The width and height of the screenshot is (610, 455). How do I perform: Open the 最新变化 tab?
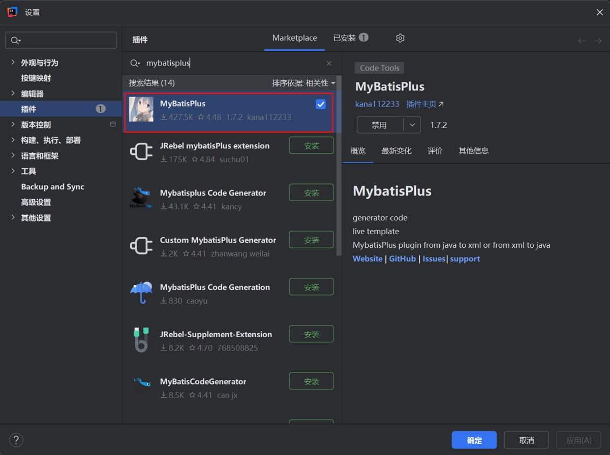pos(396,151)
